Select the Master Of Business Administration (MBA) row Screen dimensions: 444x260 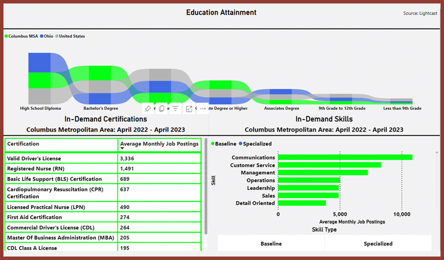[103, 237]
